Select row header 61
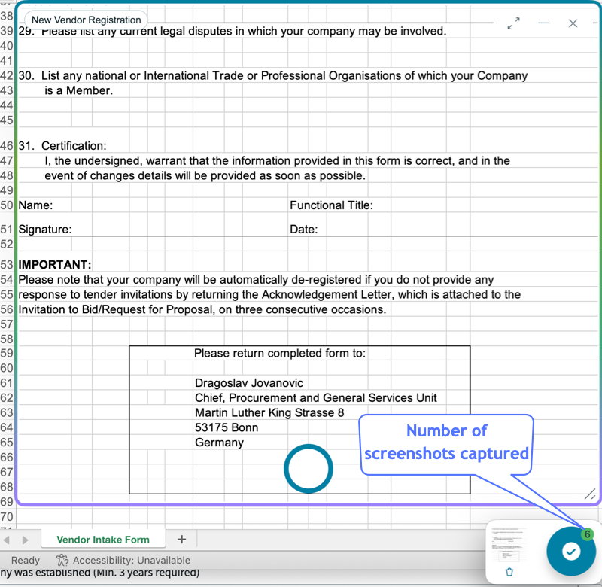This screenshot has height=587, width=602. pos(7,383)
